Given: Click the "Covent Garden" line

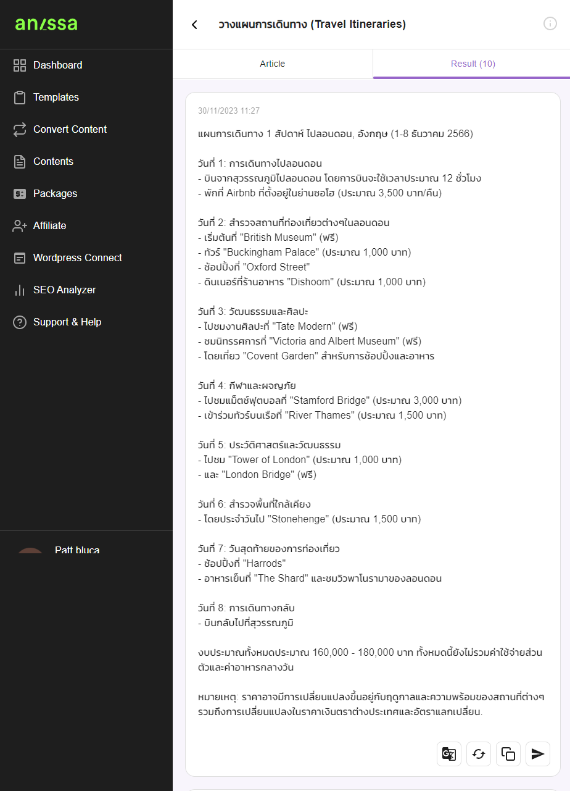Looking at the screenshot, I should click(x=316, y=356).
